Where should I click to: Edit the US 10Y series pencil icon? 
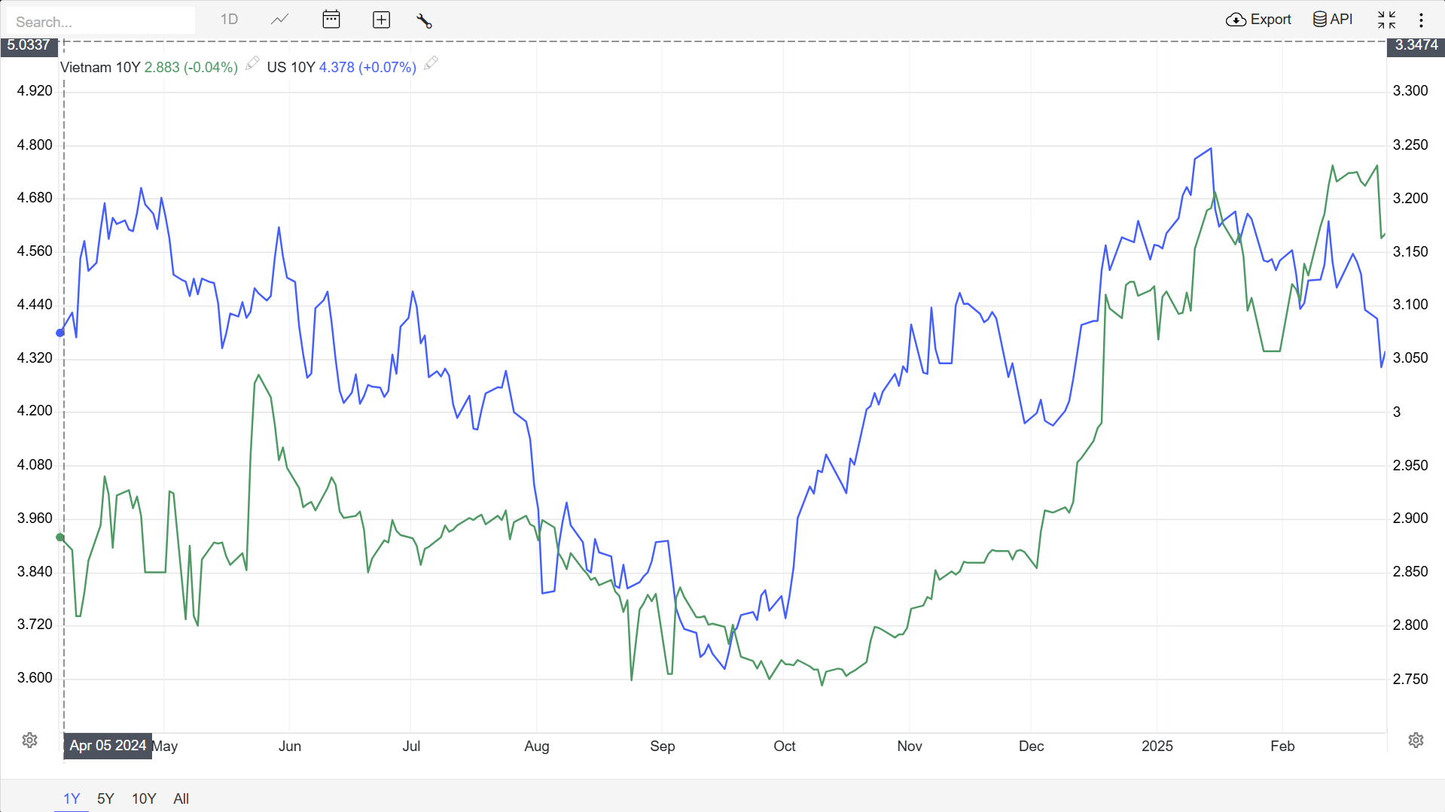click(431, 64)
